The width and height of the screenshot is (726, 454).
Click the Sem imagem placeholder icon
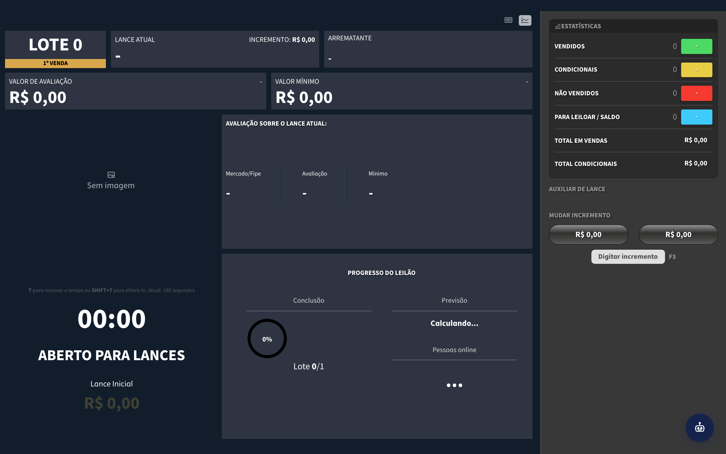pyautogui.click(x=111, y=175)
